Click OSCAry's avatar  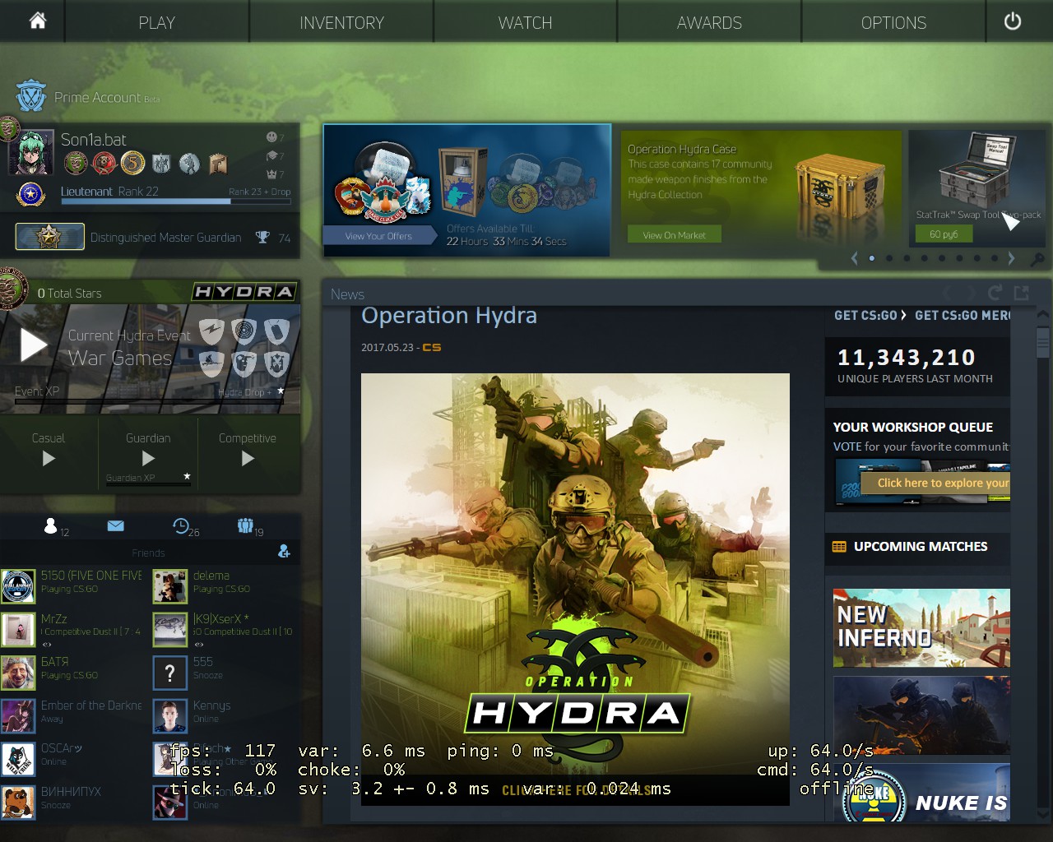[x=18, y=759]
